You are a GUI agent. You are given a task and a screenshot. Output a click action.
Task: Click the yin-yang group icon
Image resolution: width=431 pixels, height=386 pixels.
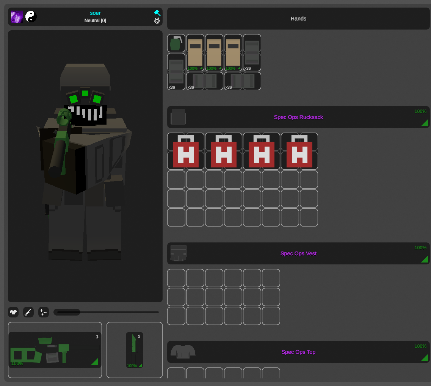(31, 17)
